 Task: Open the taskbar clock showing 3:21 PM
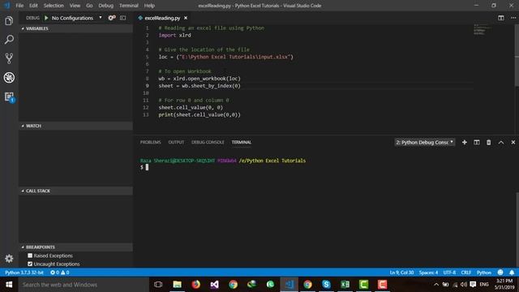tap(504, 285)
